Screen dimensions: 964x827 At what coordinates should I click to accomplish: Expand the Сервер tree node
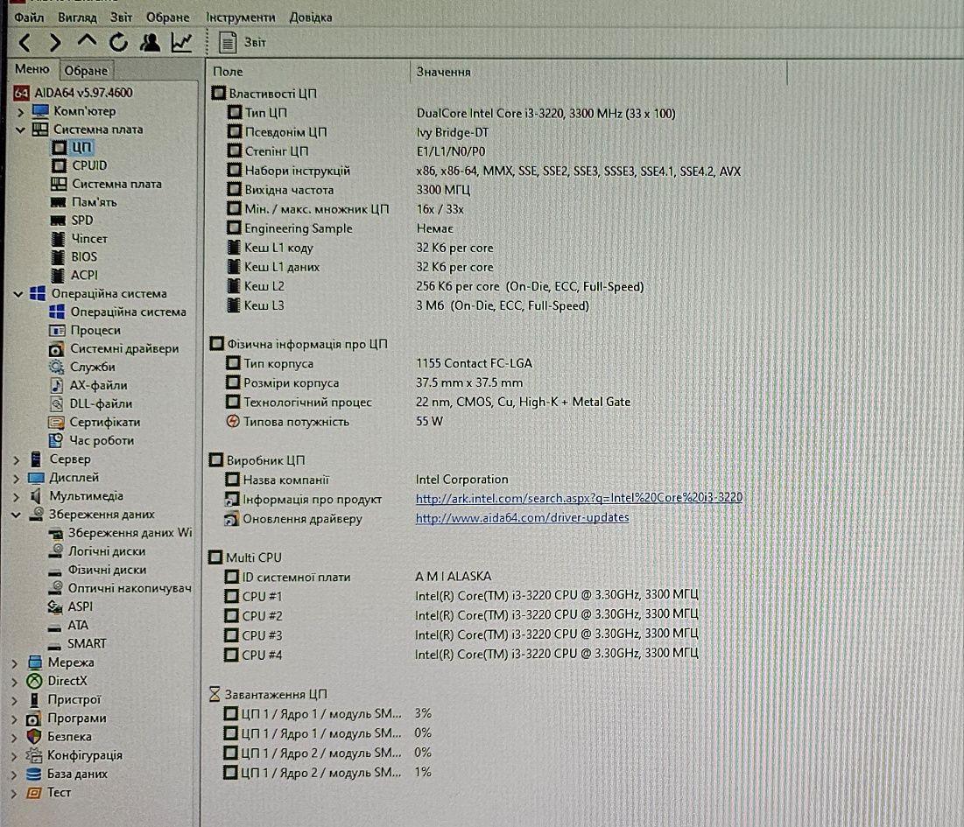[x=17, y=459]
